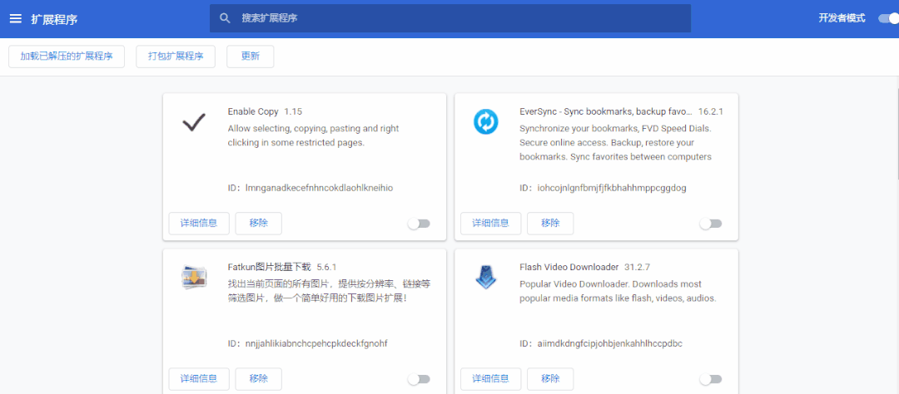Viewport: 899px width, 394px height.
Task: Open 详细信息 for EverSync
Action: click(491, 224)
